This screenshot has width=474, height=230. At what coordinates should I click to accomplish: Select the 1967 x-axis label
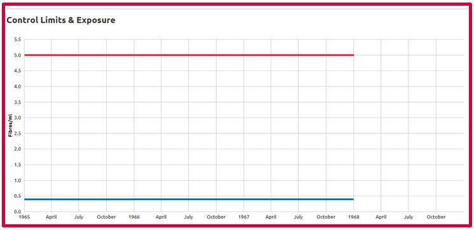pyautogui.click(x=243, y=217)
